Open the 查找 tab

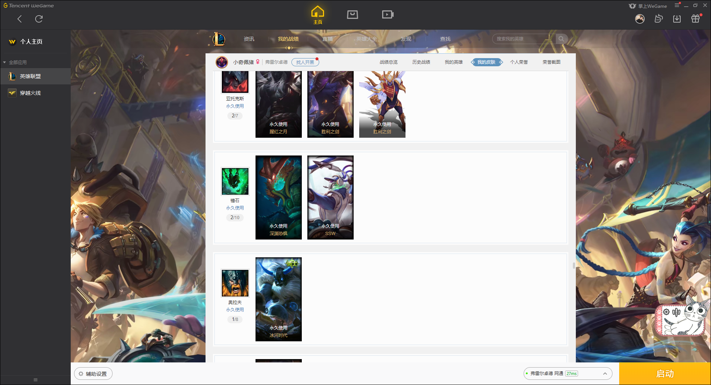(x=445, y=39)
